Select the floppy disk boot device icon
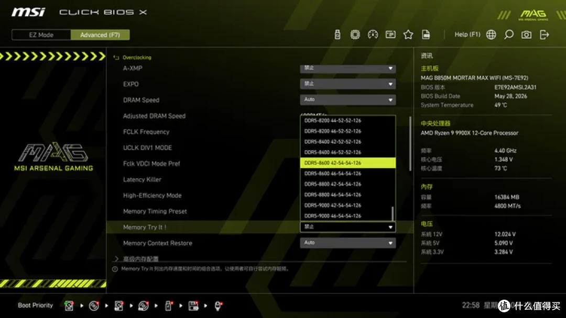Image resolution: width=566 pixels, height=318 pixels. coord(193,306)
